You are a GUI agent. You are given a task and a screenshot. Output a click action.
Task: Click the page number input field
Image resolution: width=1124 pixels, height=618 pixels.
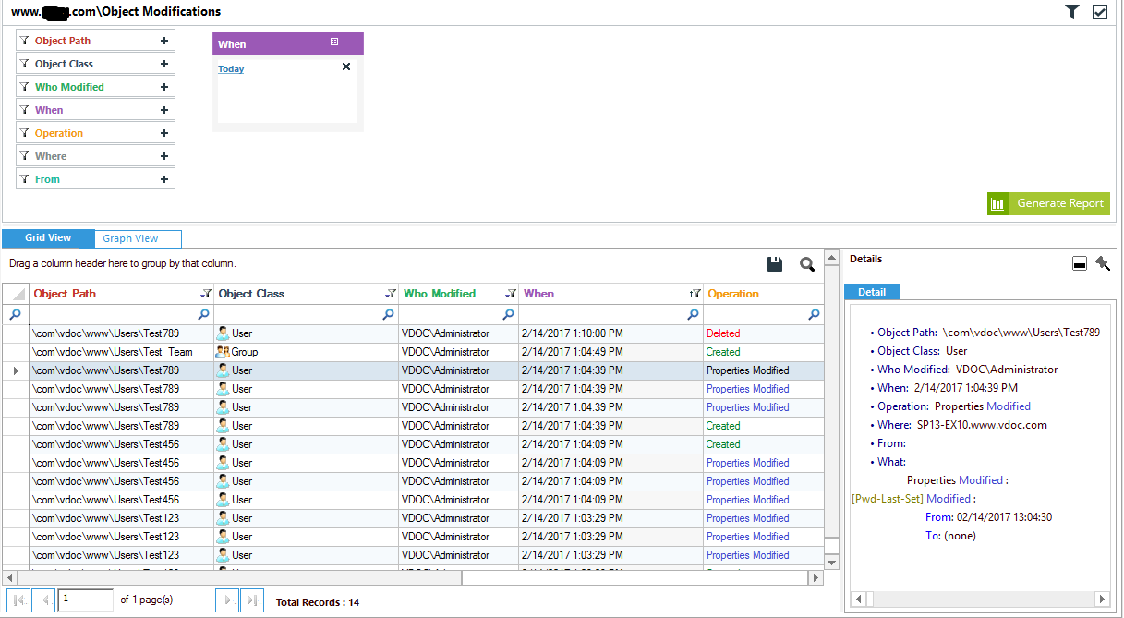[x=85, y=600]
